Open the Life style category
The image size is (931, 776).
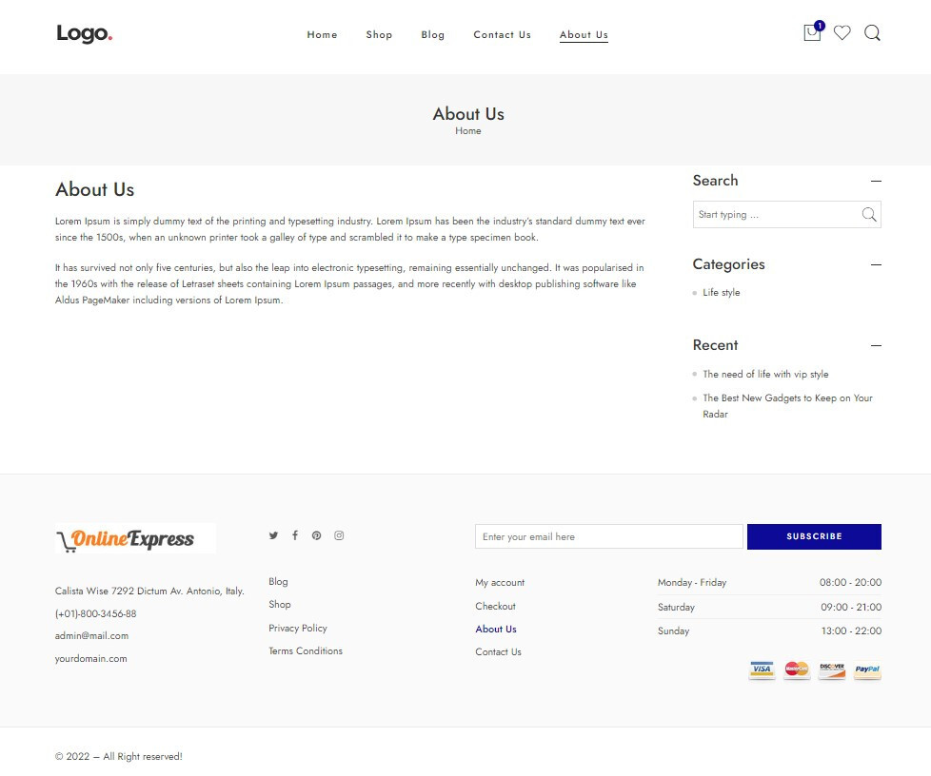pyautogui.click(x=721, y=292)
